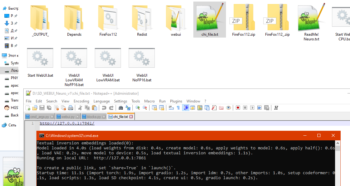Click the Redo arrow icon

click(x=111, y=108)
